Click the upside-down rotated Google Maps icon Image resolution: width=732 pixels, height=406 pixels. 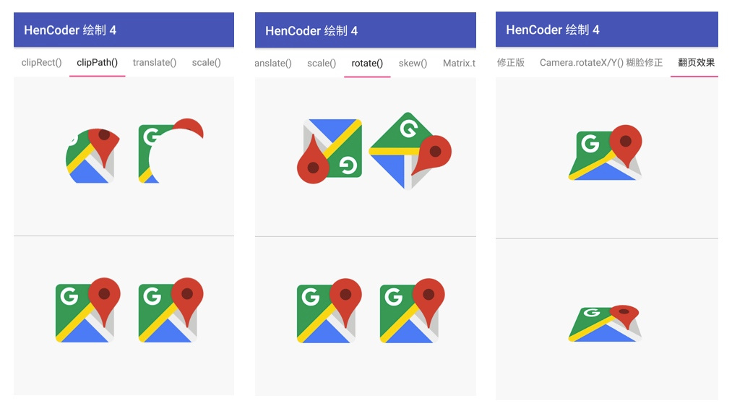coord(330,150)
